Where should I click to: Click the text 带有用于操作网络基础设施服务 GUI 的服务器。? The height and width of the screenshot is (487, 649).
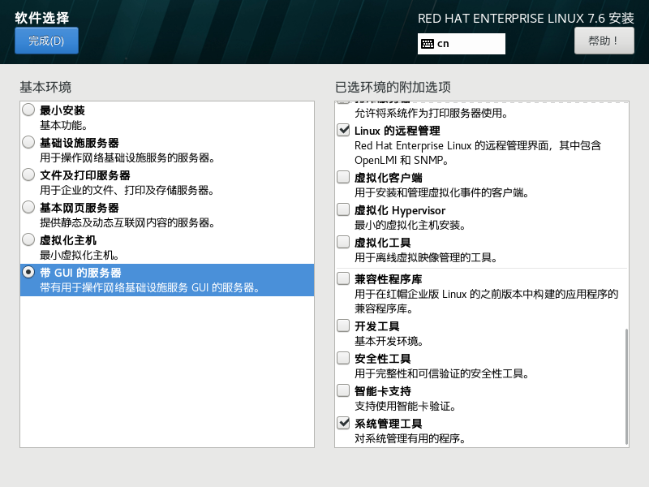click(150, 287)
